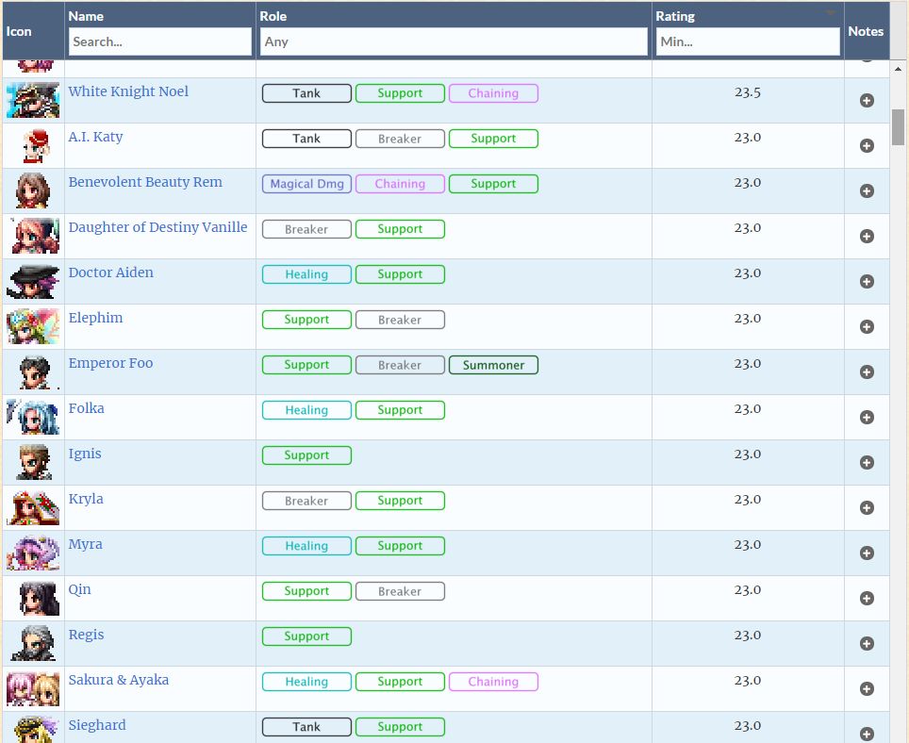Open Ignis unit link
This screenshot has height=743, width=909.
pos(85,454)
